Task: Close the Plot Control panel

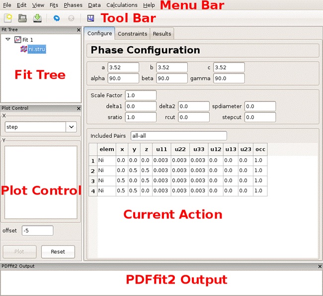Action: pos(79,108)
